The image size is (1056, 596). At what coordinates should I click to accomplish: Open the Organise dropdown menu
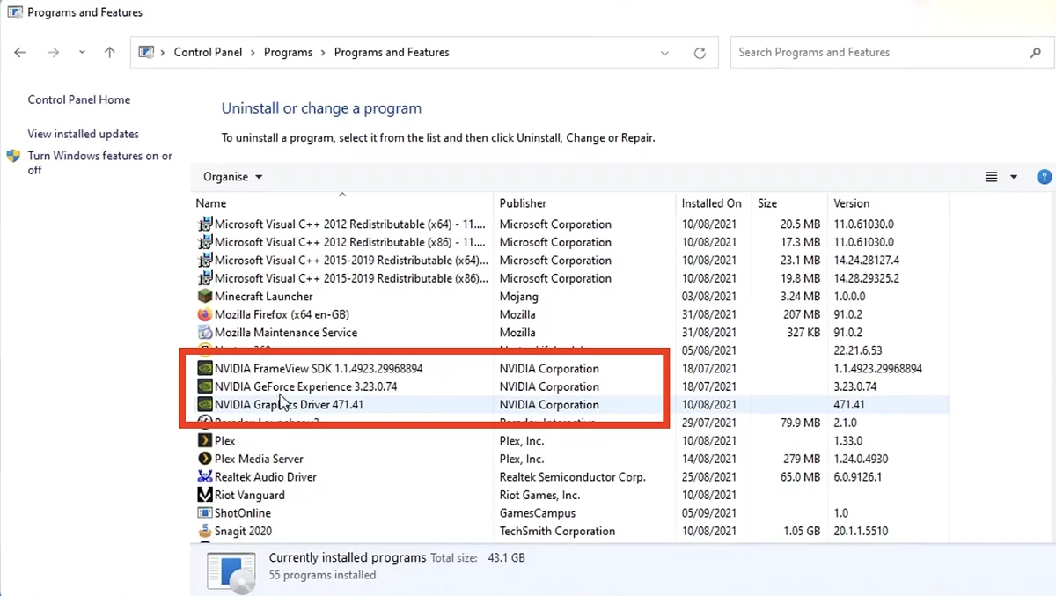click(232, 177)
